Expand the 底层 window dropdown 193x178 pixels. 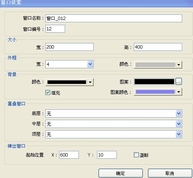(178, 113)
